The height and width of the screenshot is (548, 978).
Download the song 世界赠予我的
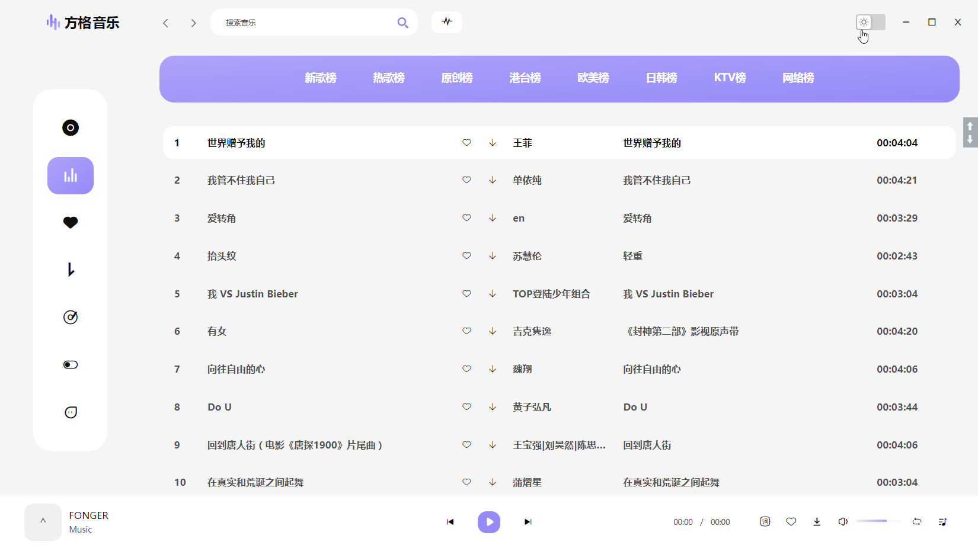pyautogui.click(x=493, y=143)
